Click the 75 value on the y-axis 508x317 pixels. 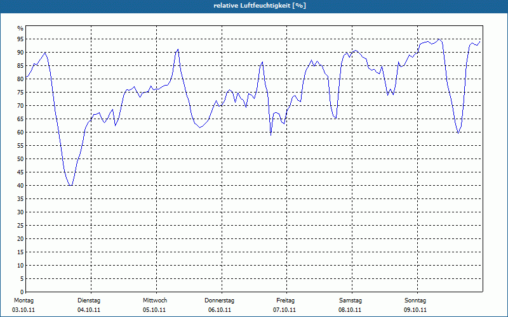coord(20,92)
